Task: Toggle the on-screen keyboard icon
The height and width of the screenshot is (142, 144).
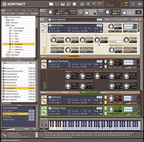Action: pos(63,4)
